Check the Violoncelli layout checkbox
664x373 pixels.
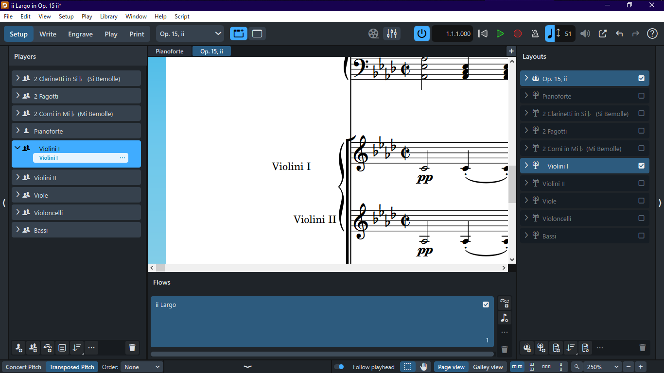[x=641, y=218]
